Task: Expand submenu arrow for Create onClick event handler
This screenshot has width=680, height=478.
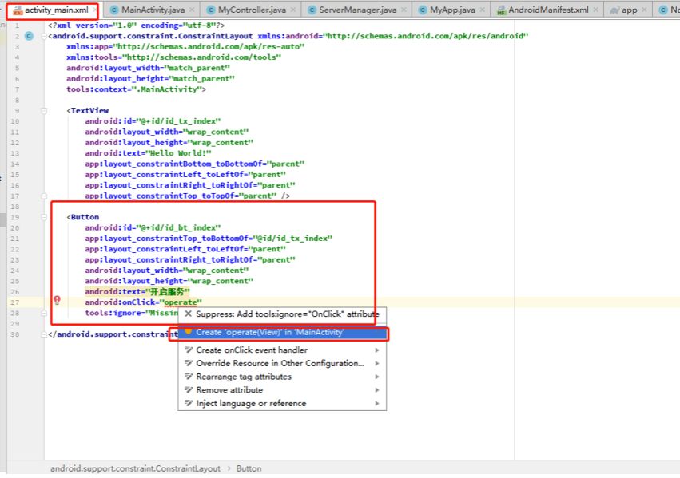Action: pos(377,350)
